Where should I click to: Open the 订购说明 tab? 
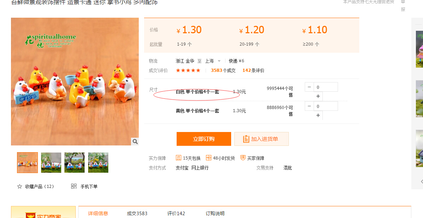point(215,213)
